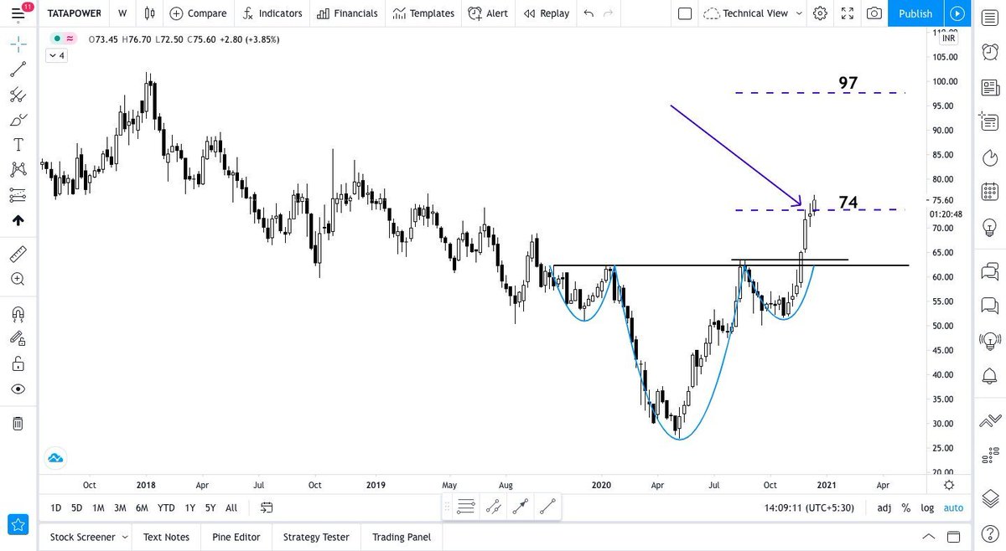Open the alerts alarm clock panel
This screenshot has width=1006, height=551.
pyautogui.click(x=989, y=51)
